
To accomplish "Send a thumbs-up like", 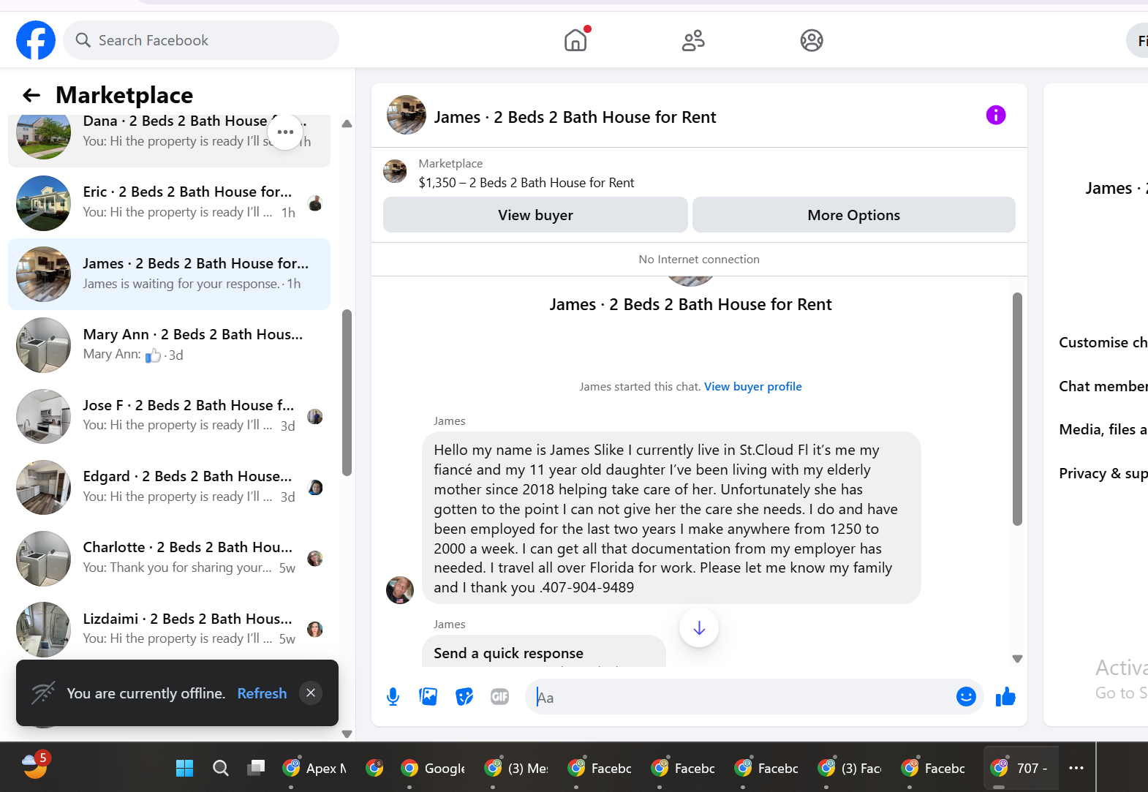I will click(1005, 697).
